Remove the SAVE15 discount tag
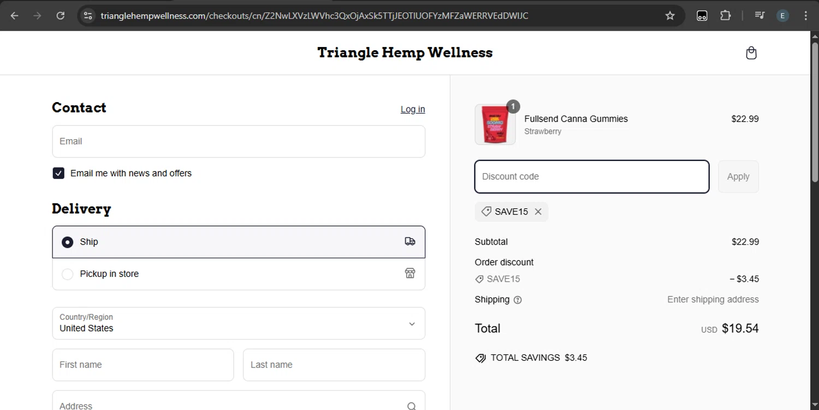 point(538,212)
